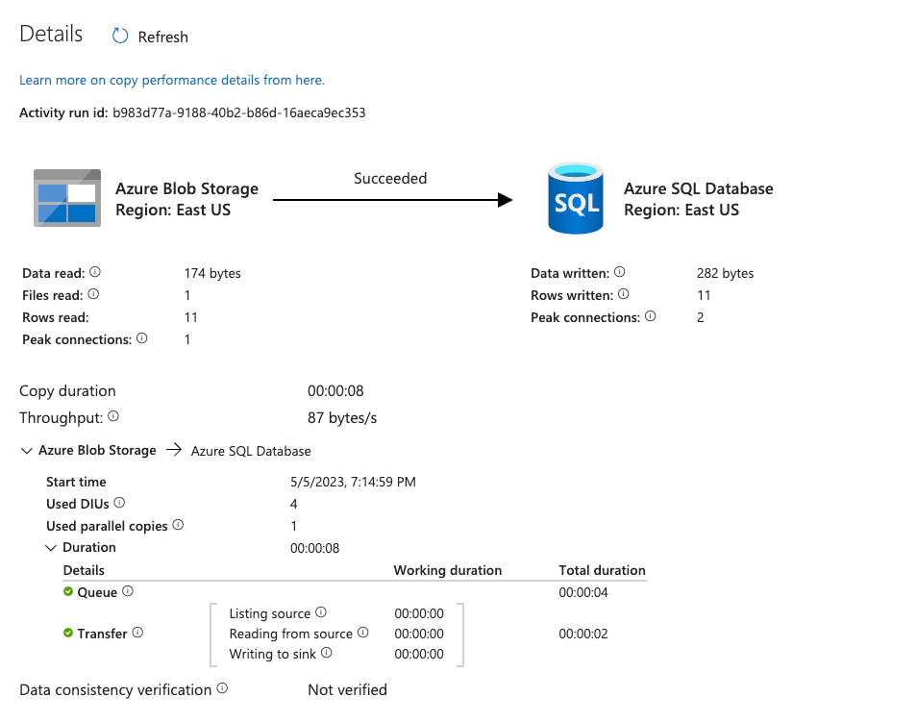Click the Activity run id value text
The image size is (917, 722).
coord(238,112)
